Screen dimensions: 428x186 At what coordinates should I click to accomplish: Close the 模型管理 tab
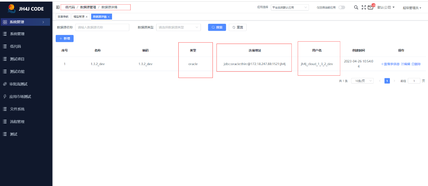(87, 17)
